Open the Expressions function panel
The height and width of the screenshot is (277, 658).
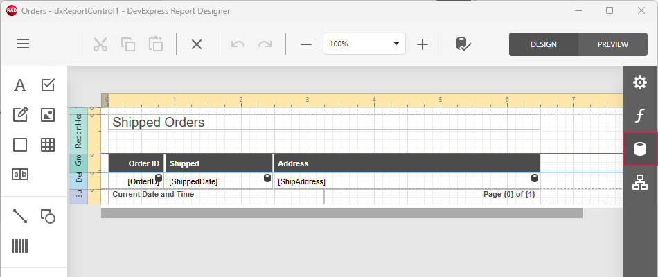tap(639, 116)
